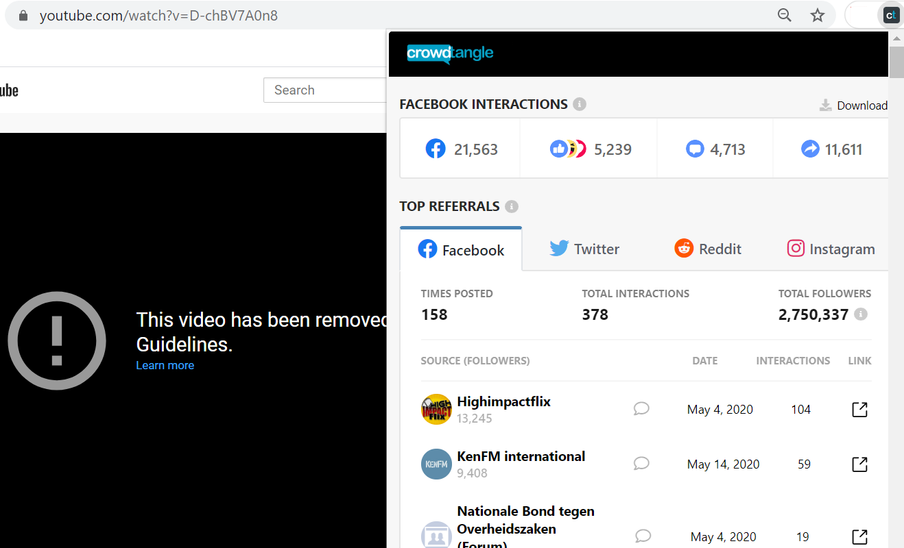Click the scrollbar up arrow
904x548 pixels.
click(x=896, y=38)
